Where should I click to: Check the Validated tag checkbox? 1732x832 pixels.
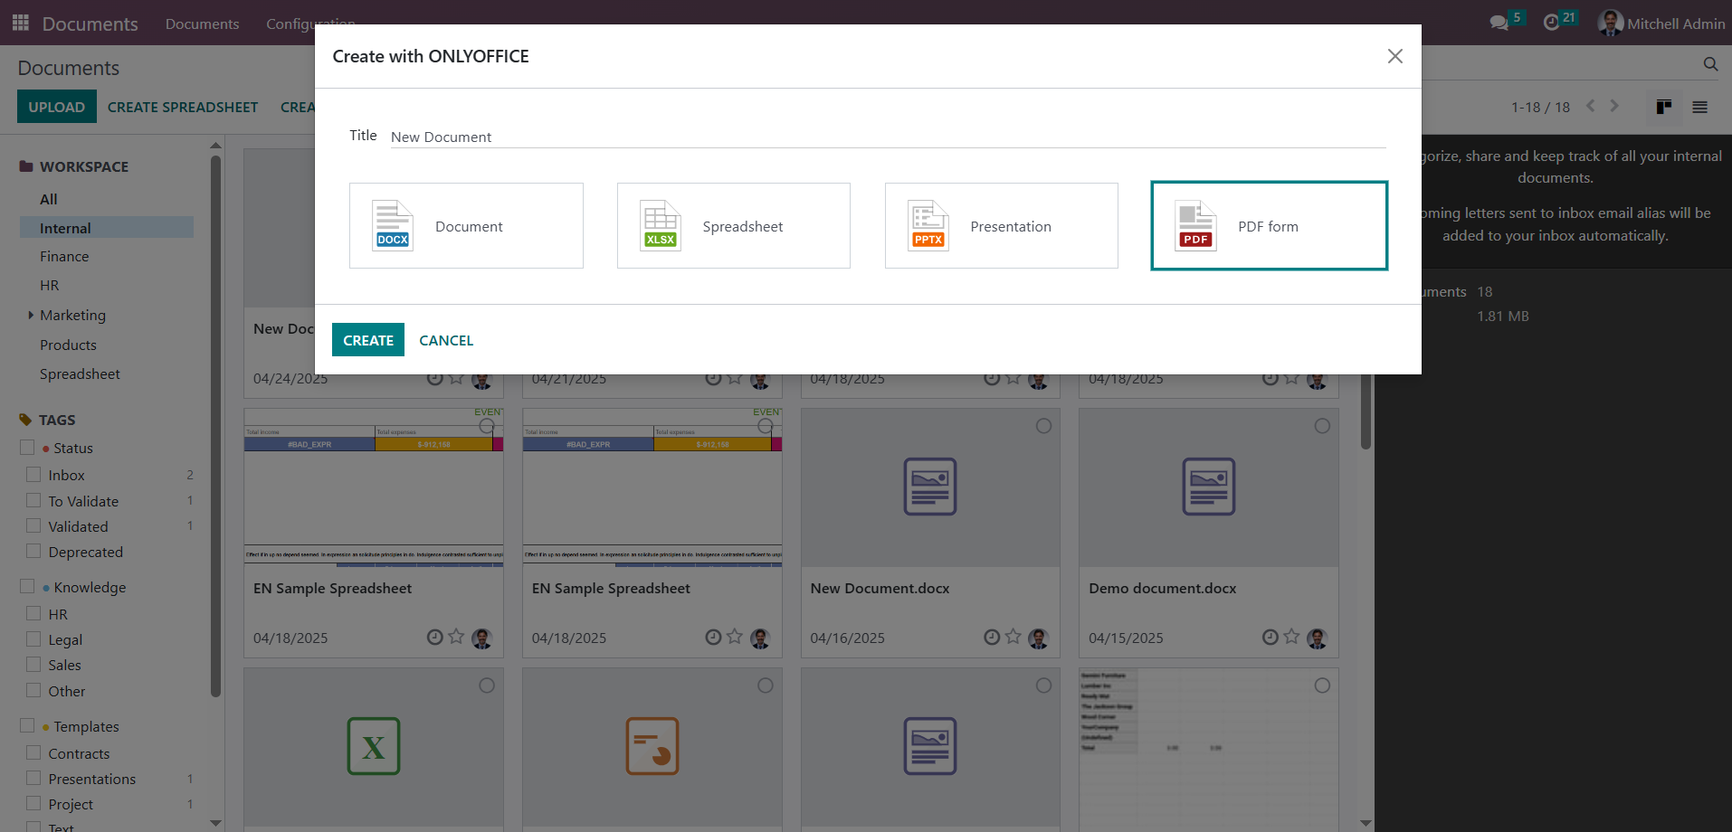point(33,525)
